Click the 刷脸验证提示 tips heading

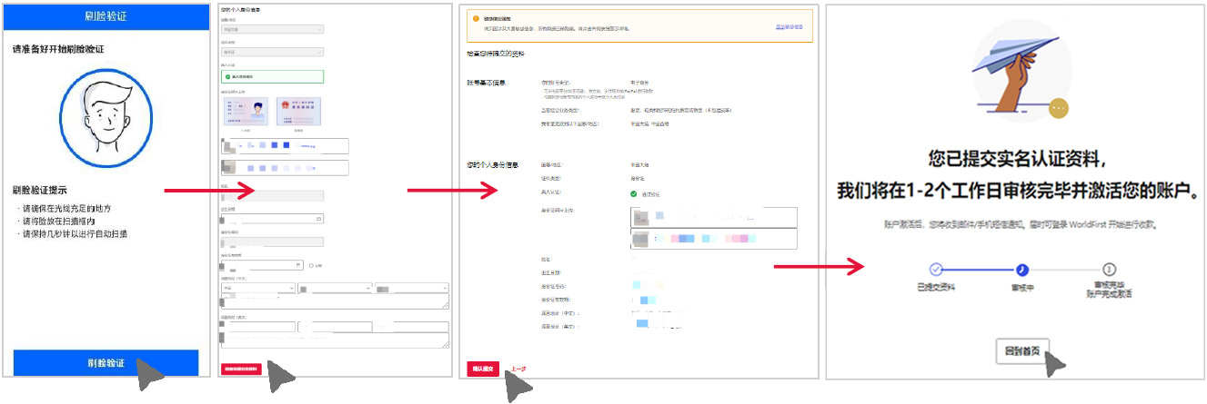38,190
